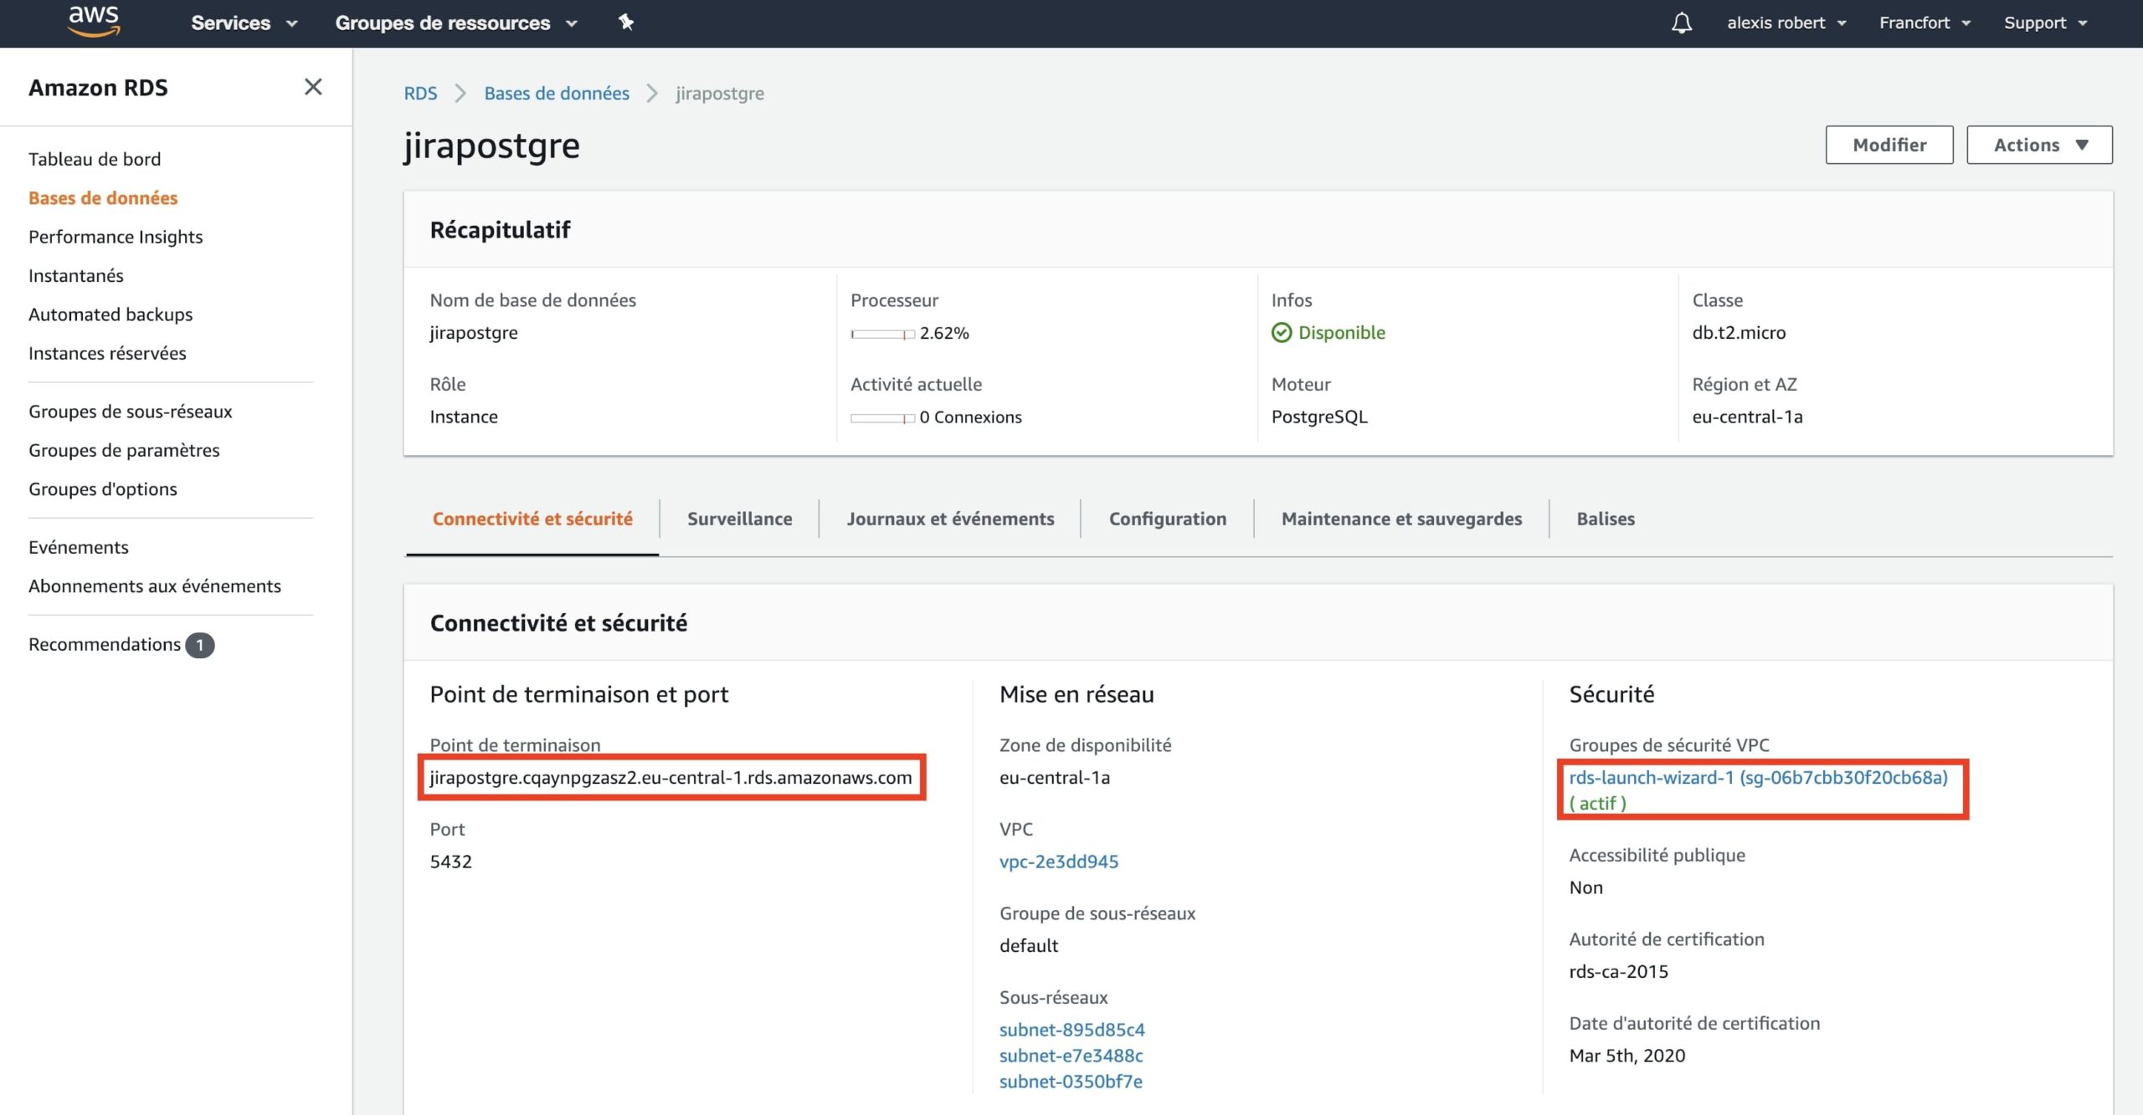Open Instances réservées in sidebar
Screen dimensions: 2143x1115
(x=107, y=353)
